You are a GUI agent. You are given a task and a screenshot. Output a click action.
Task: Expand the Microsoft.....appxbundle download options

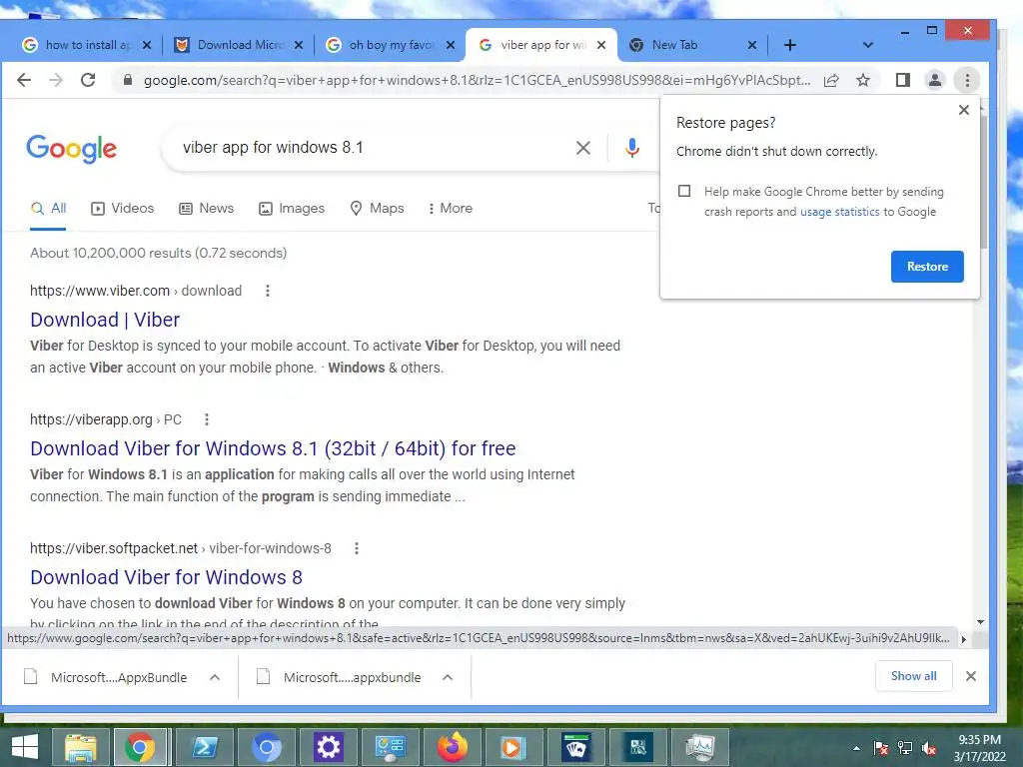(x=448, y=677)
